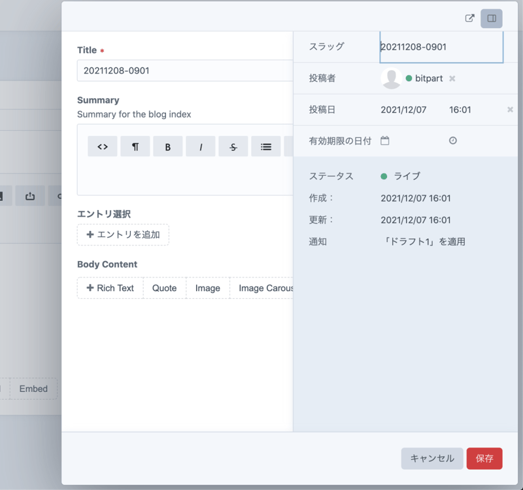
Task: Add an Image block
Action: point(208,289)
